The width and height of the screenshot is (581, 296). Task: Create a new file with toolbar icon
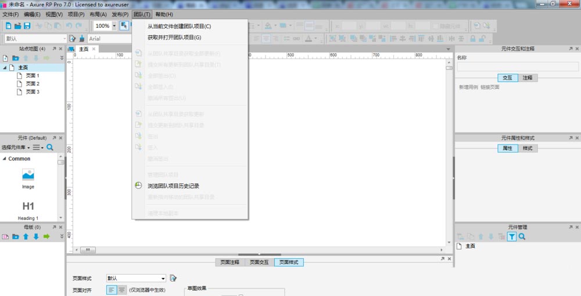[8, 26]
